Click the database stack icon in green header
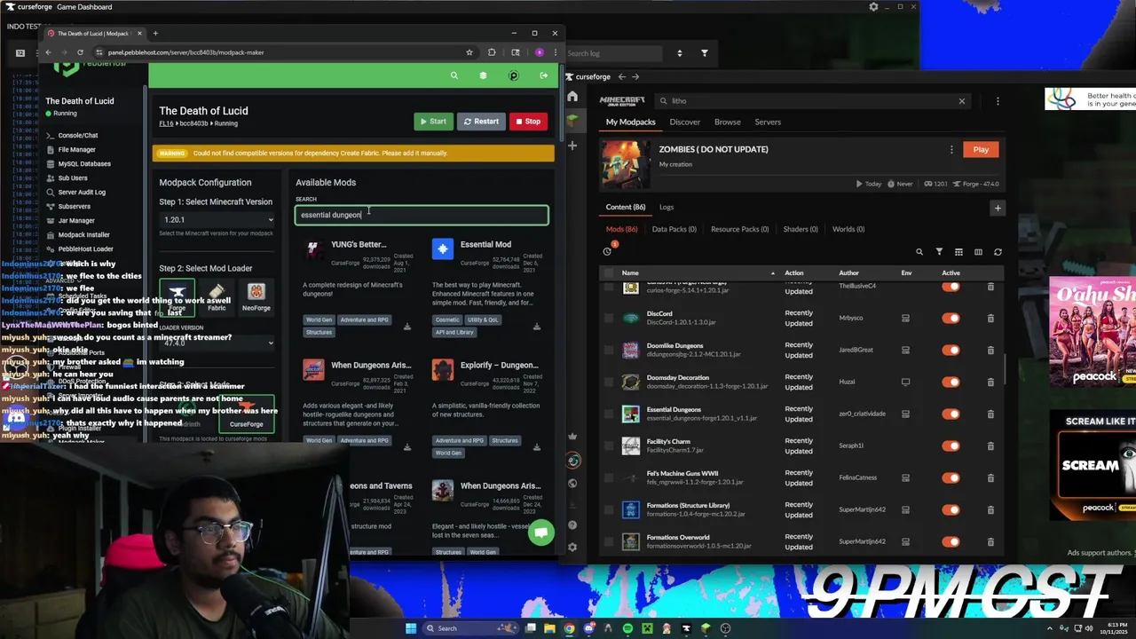 [x=483, y=76]
